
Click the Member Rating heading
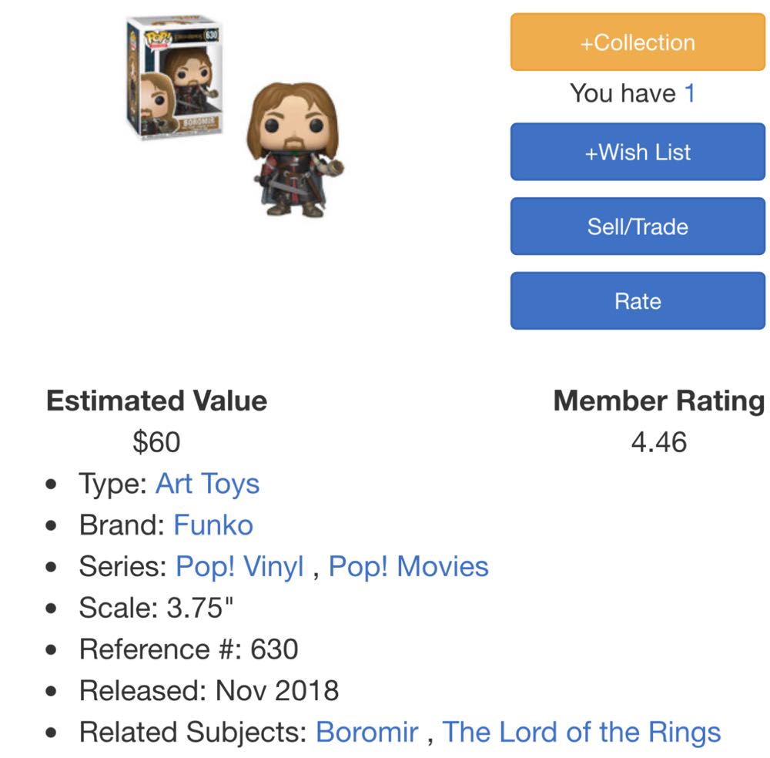click(658, 401)
